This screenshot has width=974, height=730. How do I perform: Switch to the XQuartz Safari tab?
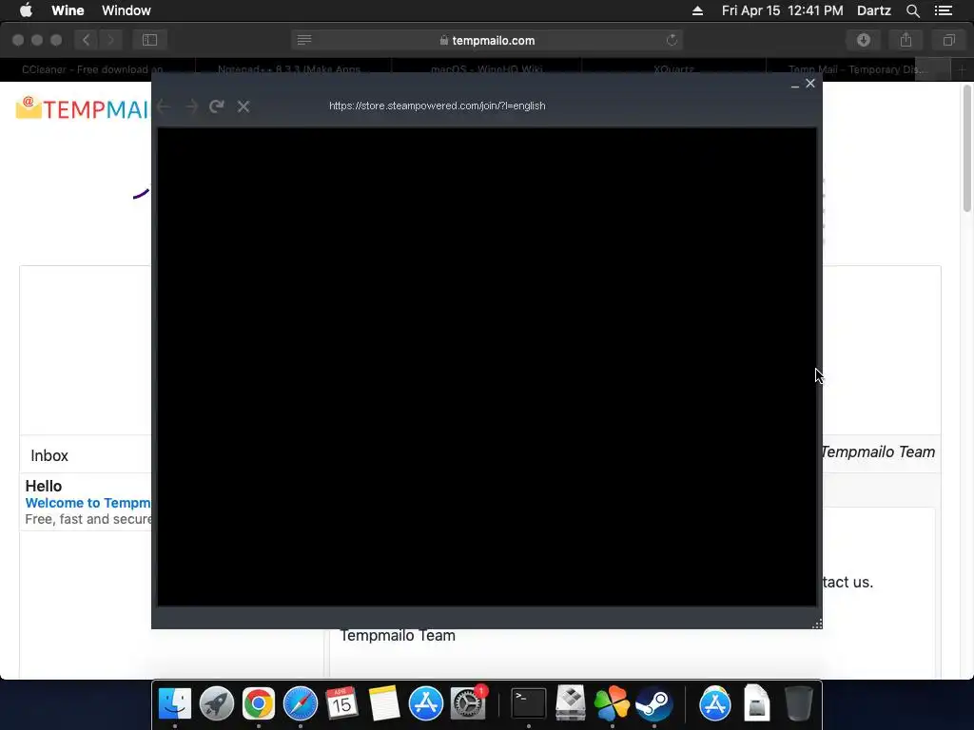673,69
